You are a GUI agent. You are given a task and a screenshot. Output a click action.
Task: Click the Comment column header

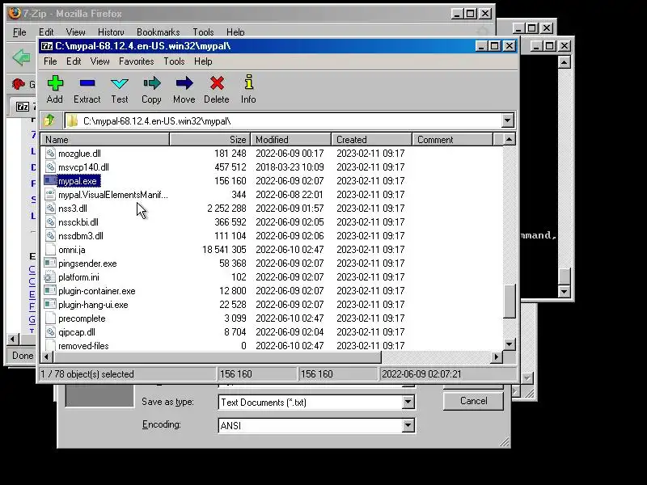pyautogui.click(x=453, y=139)
